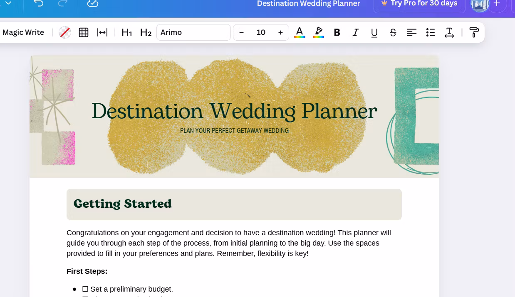Toggle underline formatting
Image resolution: width=515 pixels, height=297 pixels.
point(374,33)
